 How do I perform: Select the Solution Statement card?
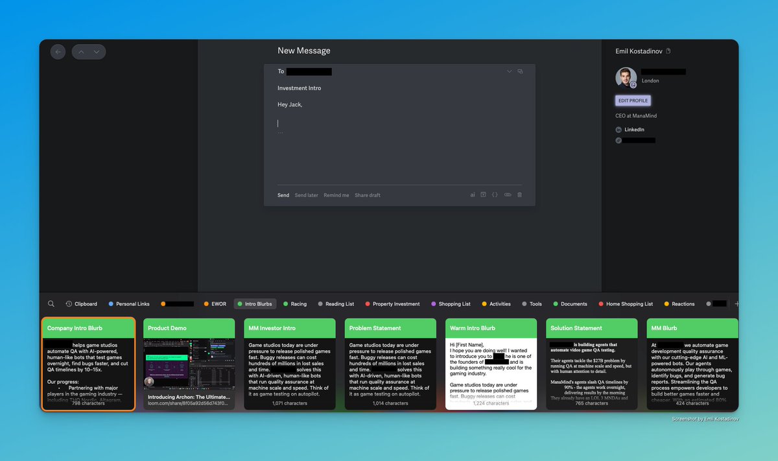pyautogui.click(x=592, y=364)
